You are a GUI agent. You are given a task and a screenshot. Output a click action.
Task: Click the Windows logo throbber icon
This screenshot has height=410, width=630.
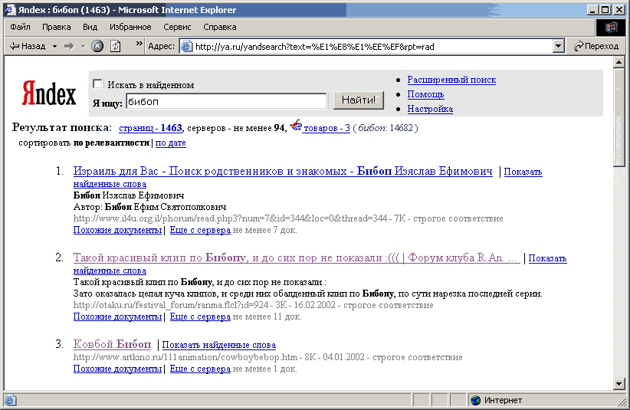(x=611, y=28)
